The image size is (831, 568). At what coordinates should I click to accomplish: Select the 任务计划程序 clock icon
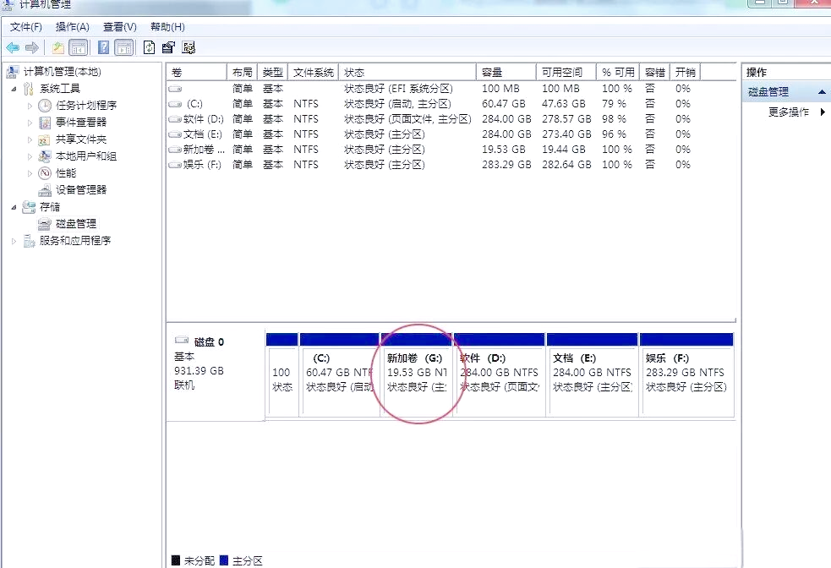click(45, 106)
